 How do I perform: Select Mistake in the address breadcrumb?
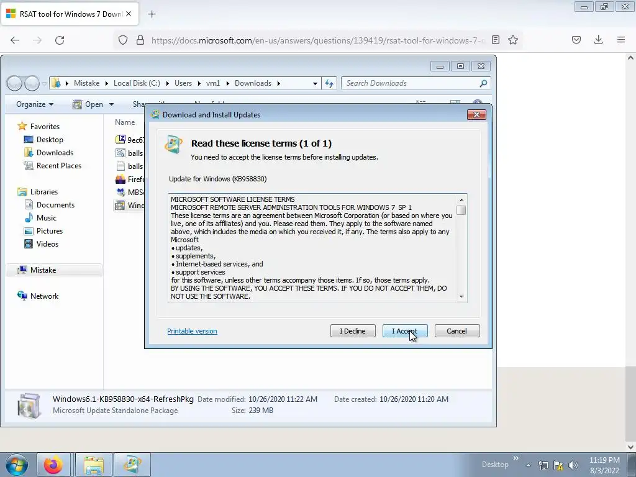click(86, 83)
